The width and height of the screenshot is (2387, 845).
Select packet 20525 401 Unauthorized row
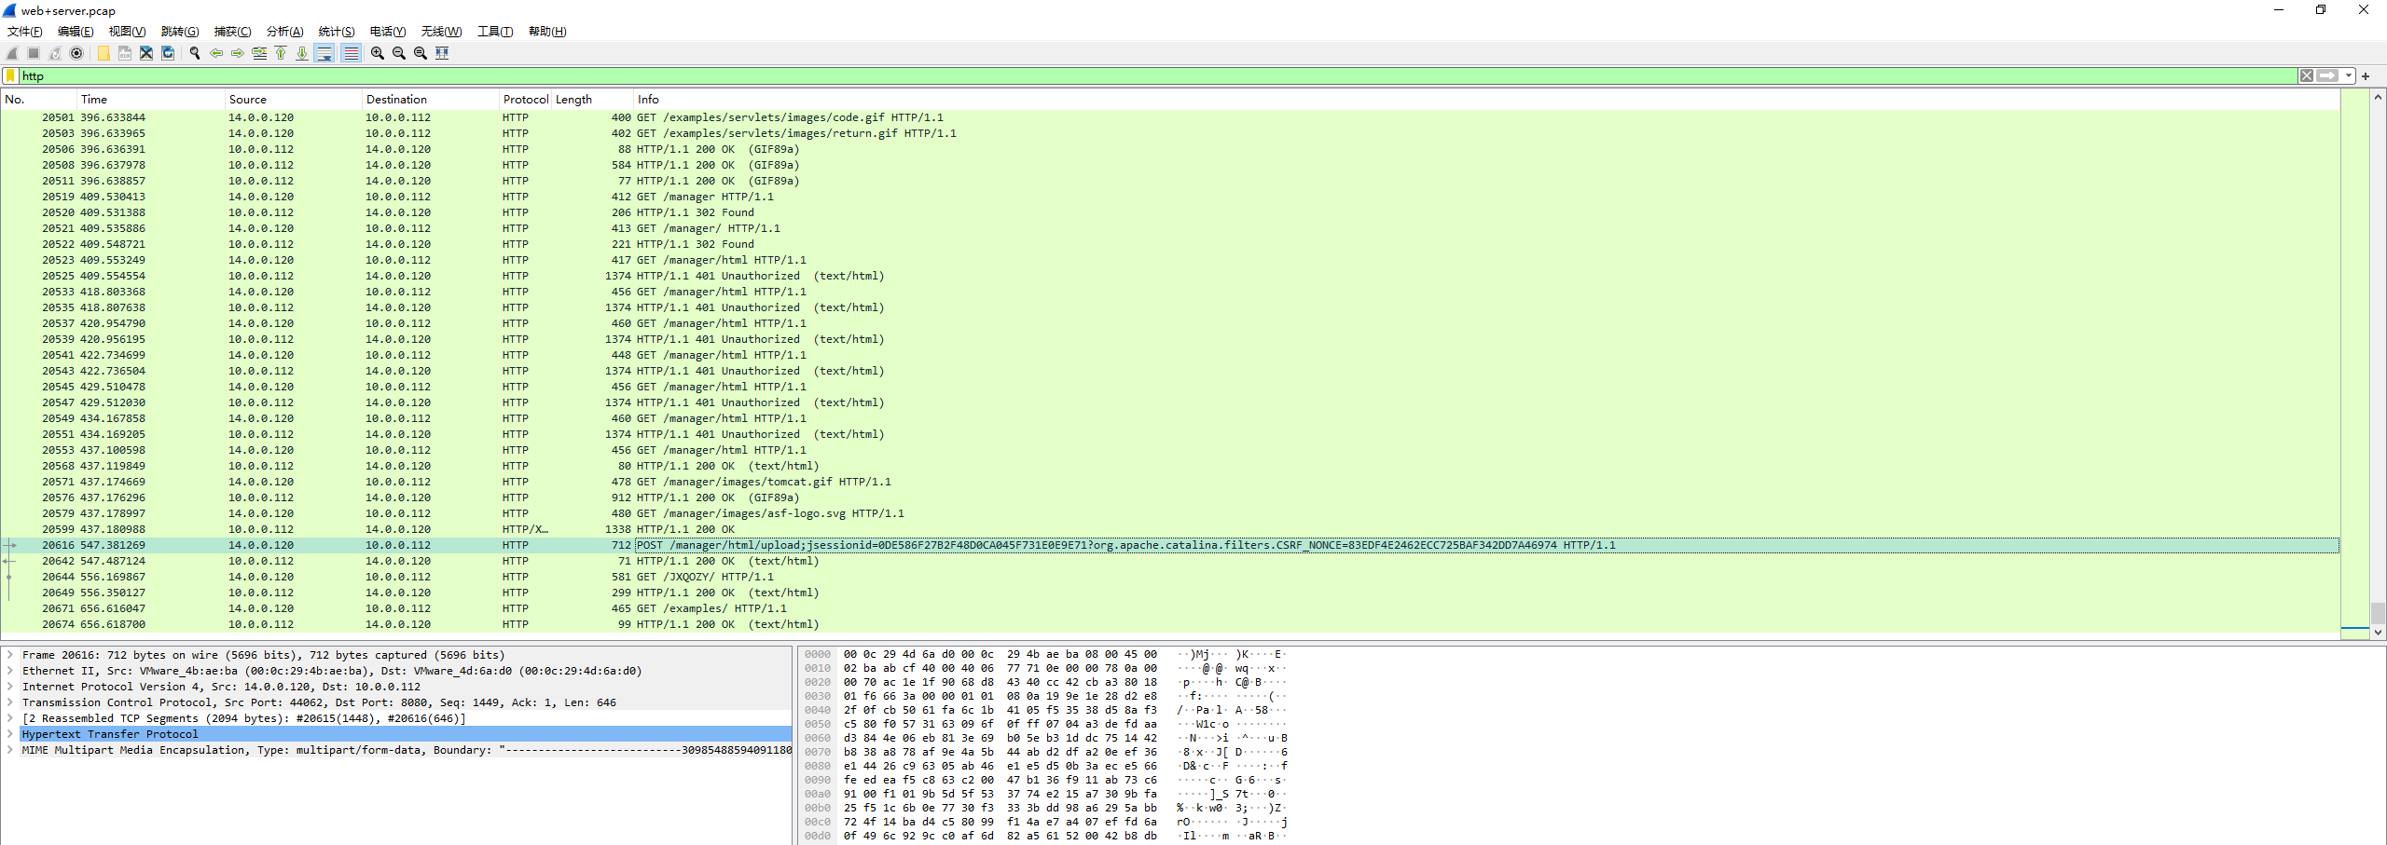click(x=1170, y=276)
